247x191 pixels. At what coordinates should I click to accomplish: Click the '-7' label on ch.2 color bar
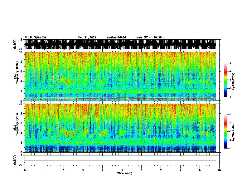click(230, 149)
